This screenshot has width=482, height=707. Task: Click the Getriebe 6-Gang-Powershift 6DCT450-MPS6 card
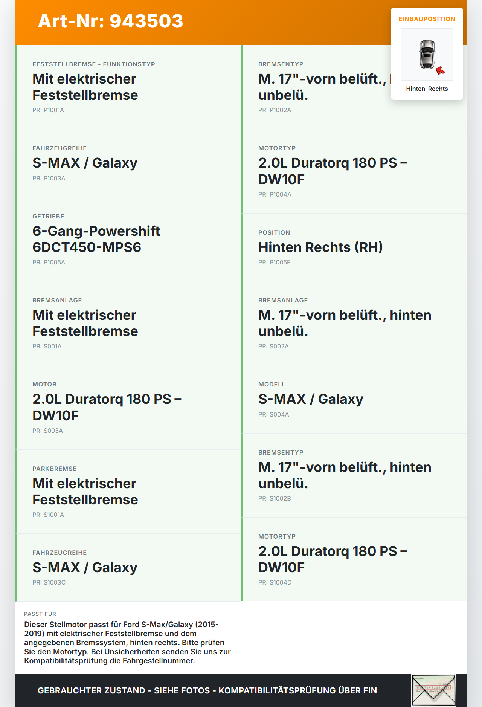point(128,239)
